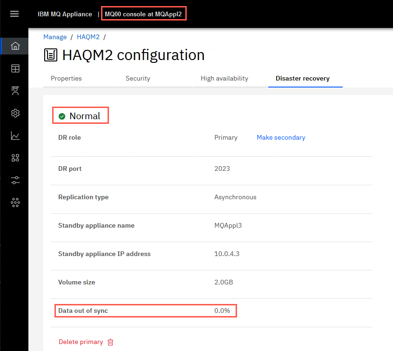The height and width of the screenshot is (351, 393).
Task: Click the HAQM2 breadcrumb link
Action: coord(88,37)
